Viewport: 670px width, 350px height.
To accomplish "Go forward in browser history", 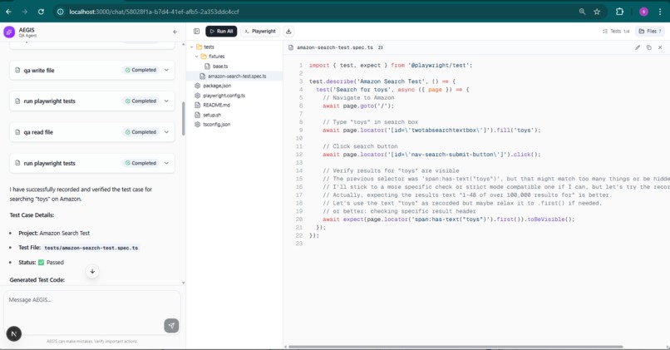I will tap(24, 12).
